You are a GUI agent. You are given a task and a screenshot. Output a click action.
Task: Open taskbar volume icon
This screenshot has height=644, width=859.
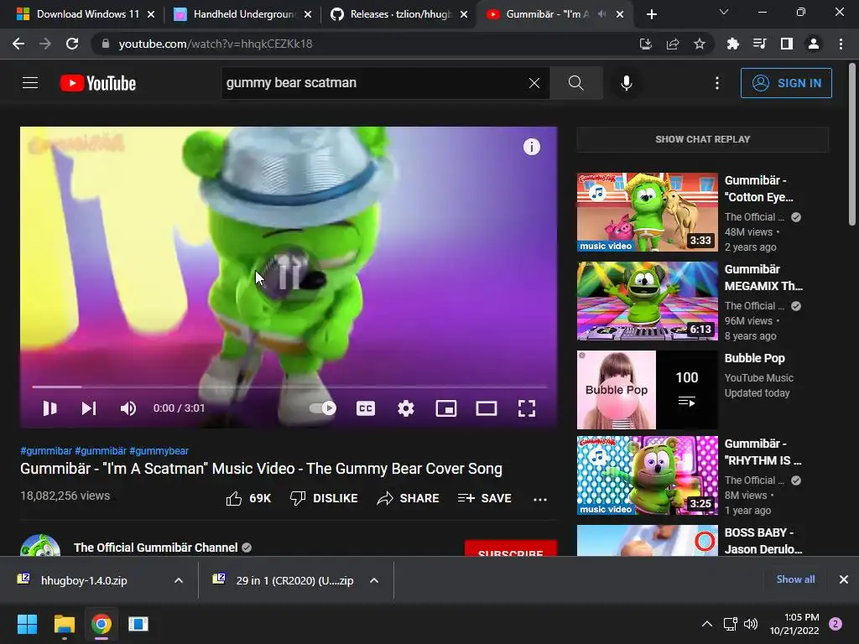[751, 624]
